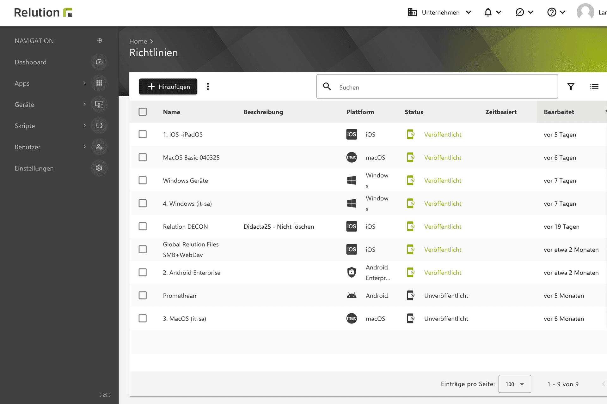This screenshot has height=404, width=607.
Task: Open the Unternehmen dropdown
Action: [440, 12]
